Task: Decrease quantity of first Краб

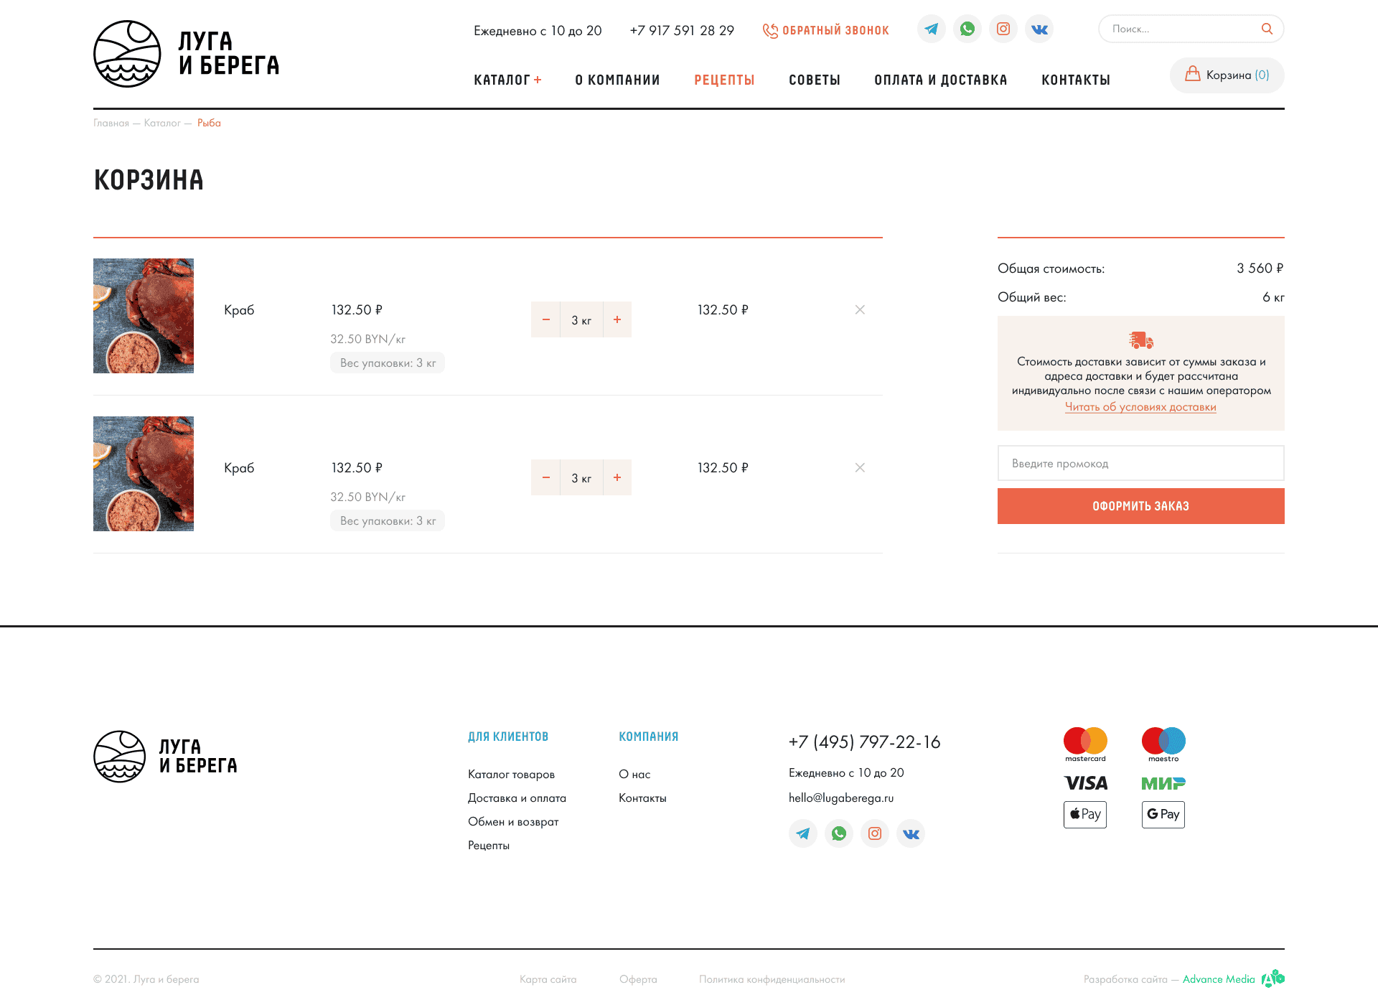Action: 545,319
